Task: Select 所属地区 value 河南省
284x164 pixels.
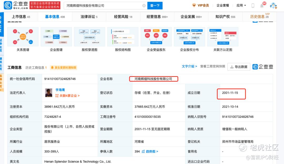Action: pyautogui.click(x=139, y=142)
